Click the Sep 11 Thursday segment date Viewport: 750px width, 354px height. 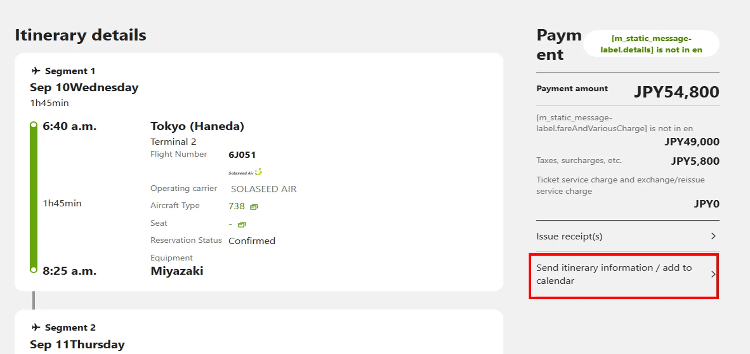77,344
